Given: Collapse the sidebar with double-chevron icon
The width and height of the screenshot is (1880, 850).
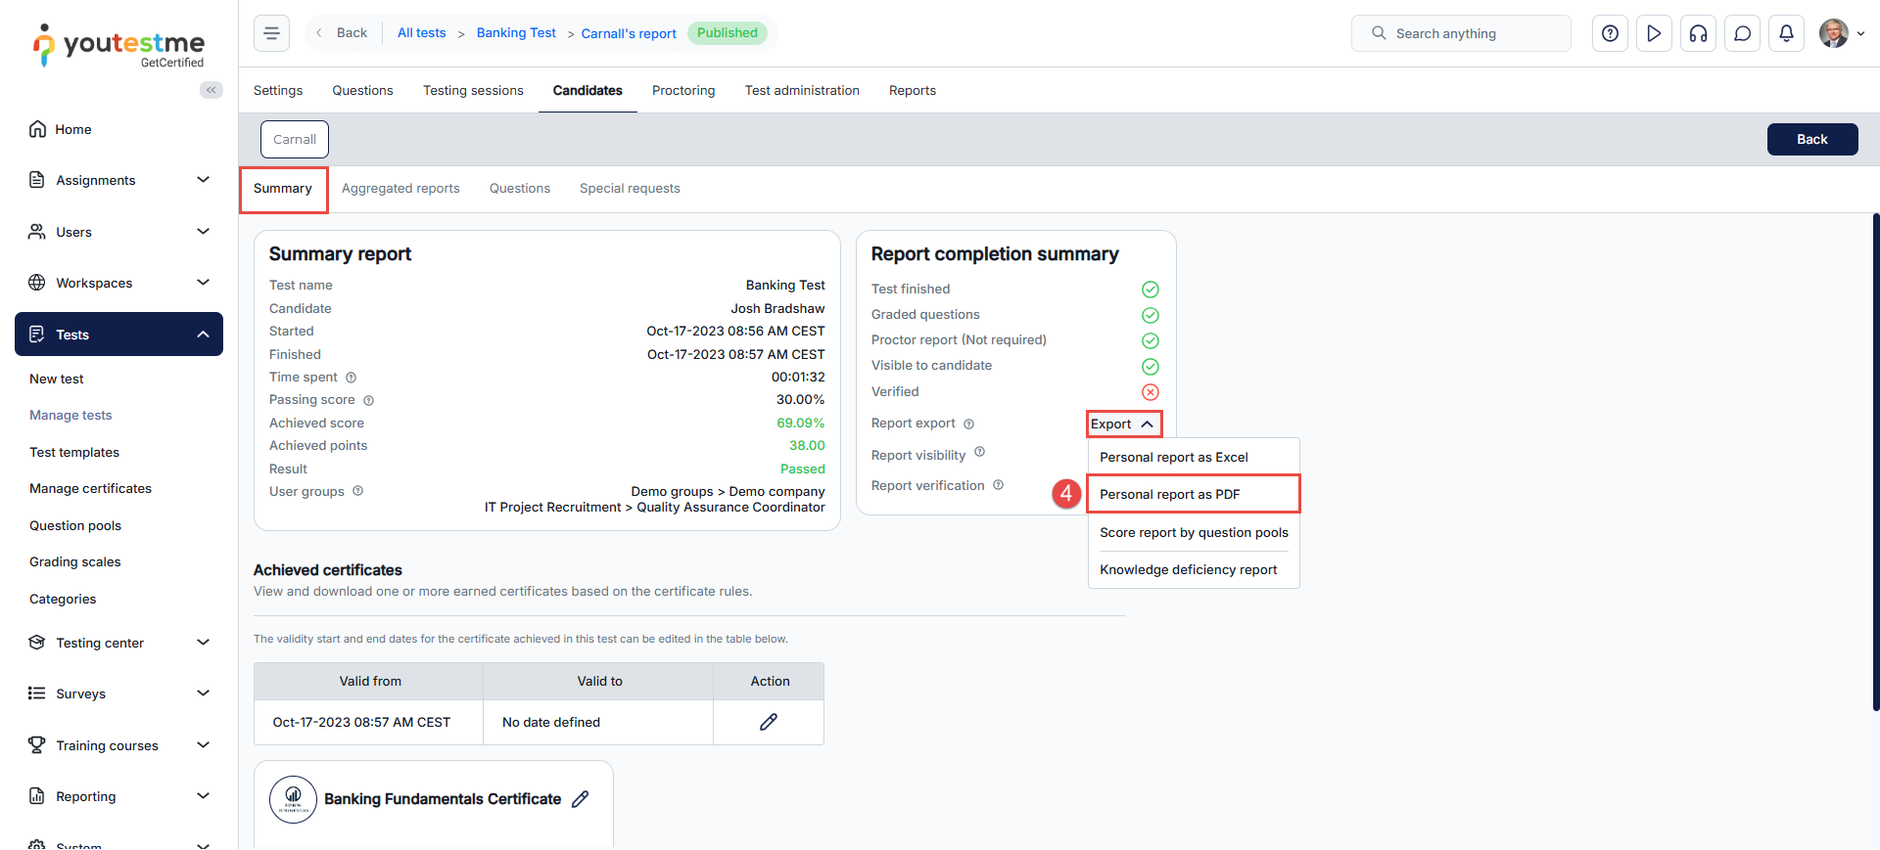Looking at the screenshot, I should (x=211, y=90).
